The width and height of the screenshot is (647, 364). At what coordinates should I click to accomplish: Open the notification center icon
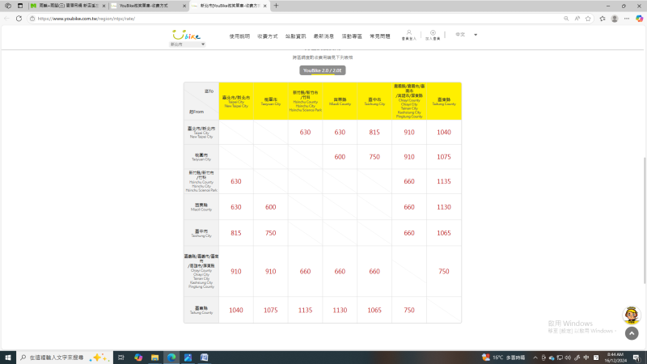click(x=636, y=358)
